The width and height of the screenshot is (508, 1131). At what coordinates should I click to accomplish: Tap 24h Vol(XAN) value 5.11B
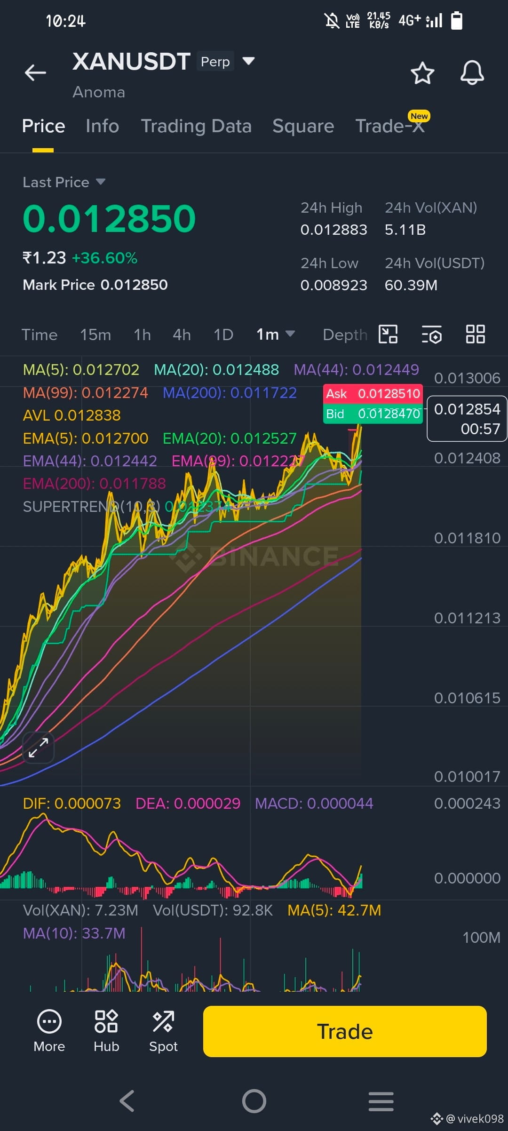click(405, 230)
